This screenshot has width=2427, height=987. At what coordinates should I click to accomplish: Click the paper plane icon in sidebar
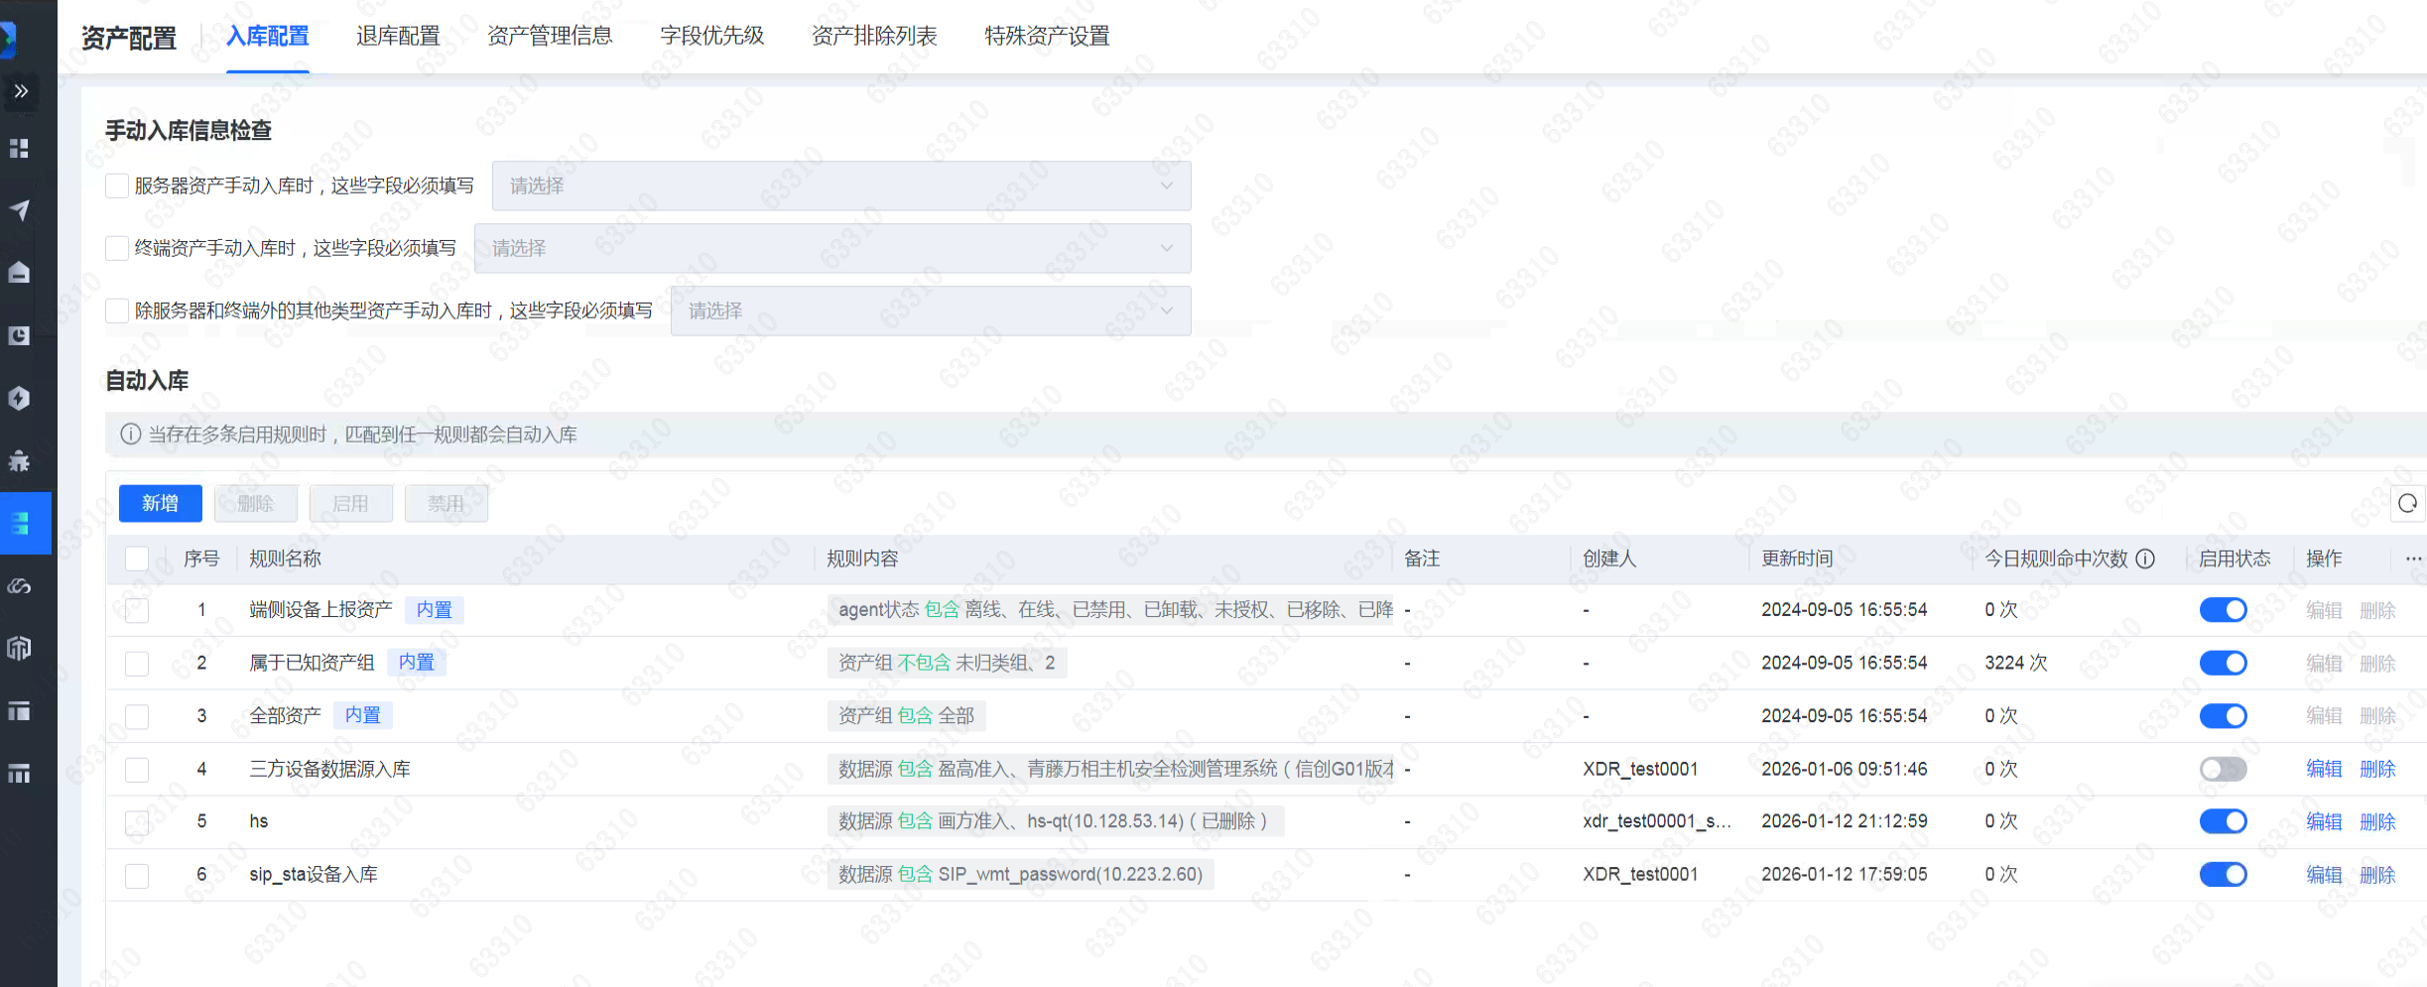tap(19, 210)
